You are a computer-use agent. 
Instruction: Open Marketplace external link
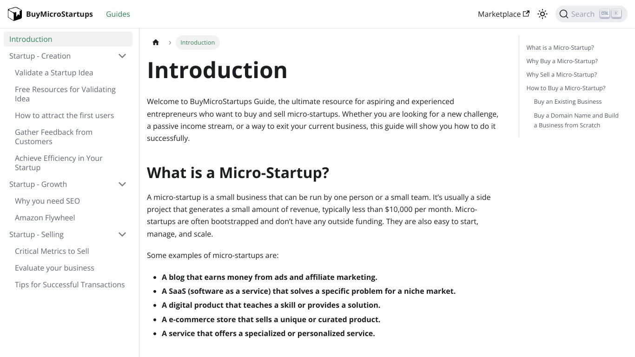503,14
